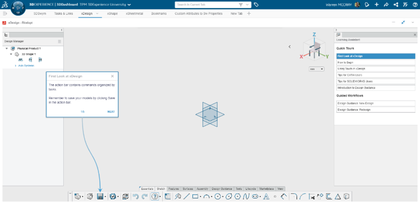Open the Rectangle tool dropdown arrow

tap(201, 197)
